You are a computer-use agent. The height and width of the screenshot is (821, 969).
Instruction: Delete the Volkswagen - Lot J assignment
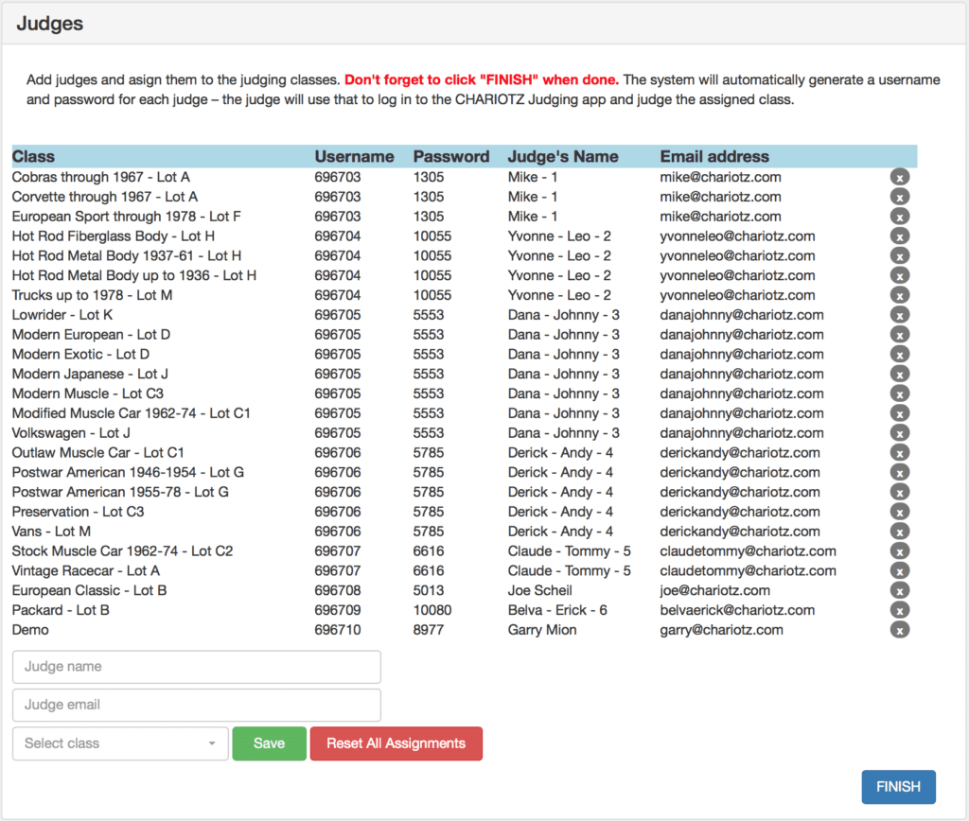pos(899,433)
